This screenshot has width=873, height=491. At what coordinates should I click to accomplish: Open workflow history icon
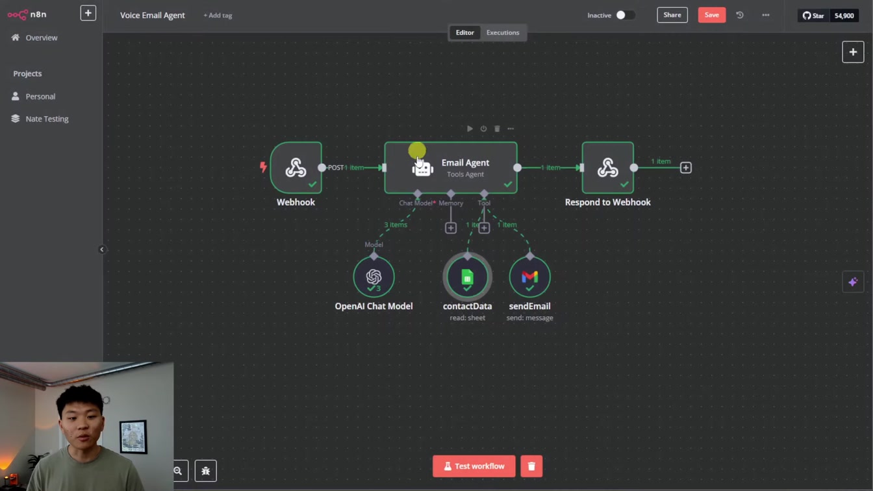coord(740,15)
